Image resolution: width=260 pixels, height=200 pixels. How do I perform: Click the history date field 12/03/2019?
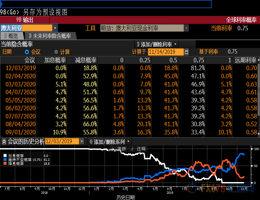[62, 142]
